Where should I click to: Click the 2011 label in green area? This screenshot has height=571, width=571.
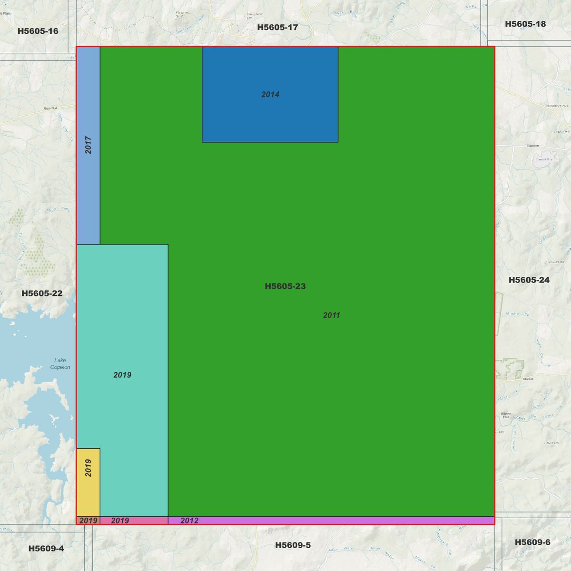point(331,315)
